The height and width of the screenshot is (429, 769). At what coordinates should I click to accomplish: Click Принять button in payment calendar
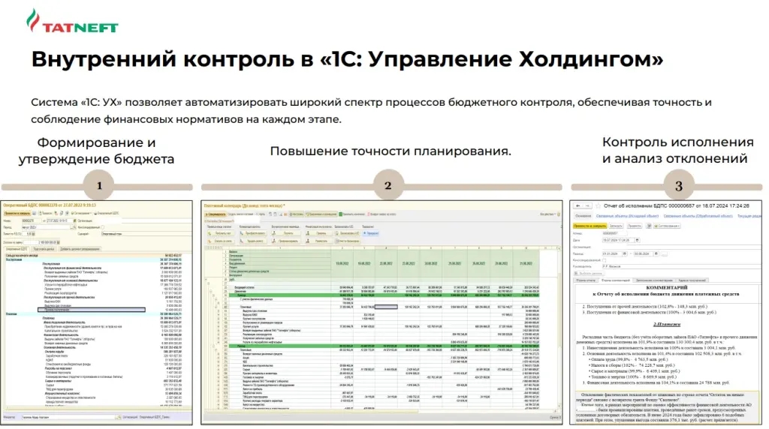click(x=319, y=233)
